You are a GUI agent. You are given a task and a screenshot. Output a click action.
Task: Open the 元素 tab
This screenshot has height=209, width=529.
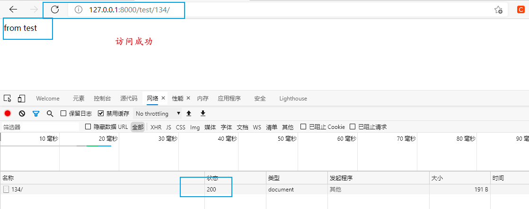[79, 99]
